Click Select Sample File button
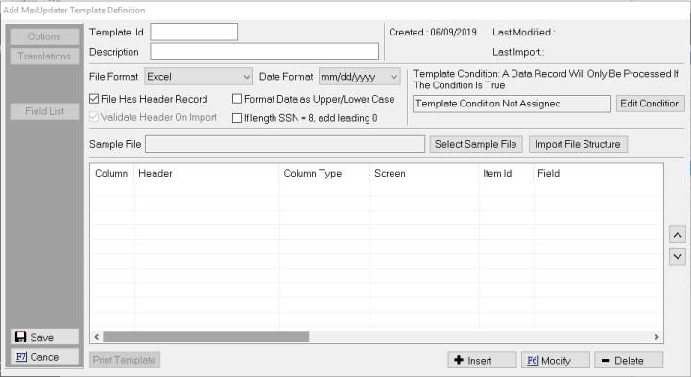691x377 pixels. (x=476, y=144)
